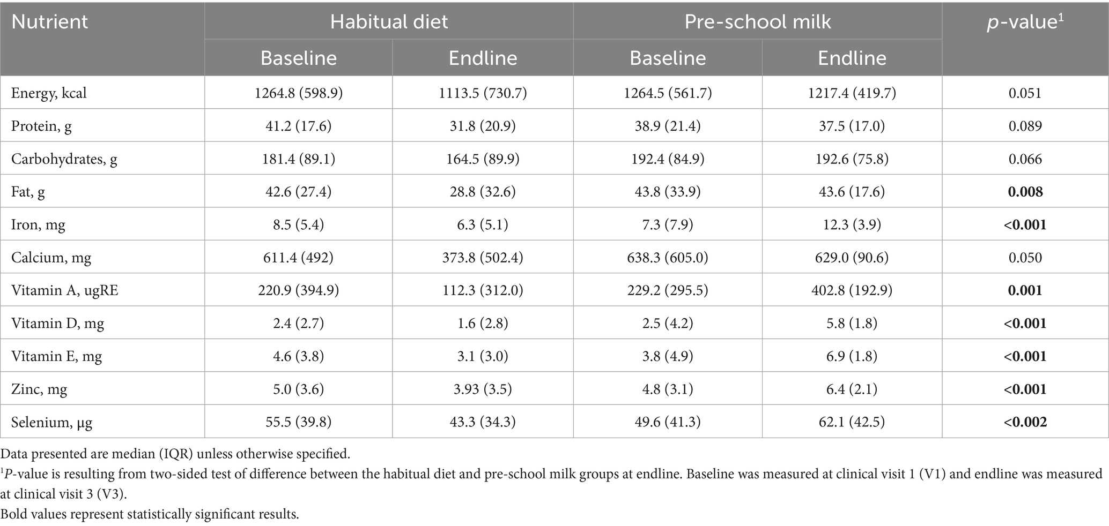
Task: Click the Calcium habitual diet endline value 373.8 (502.4)
Action: 483,258
